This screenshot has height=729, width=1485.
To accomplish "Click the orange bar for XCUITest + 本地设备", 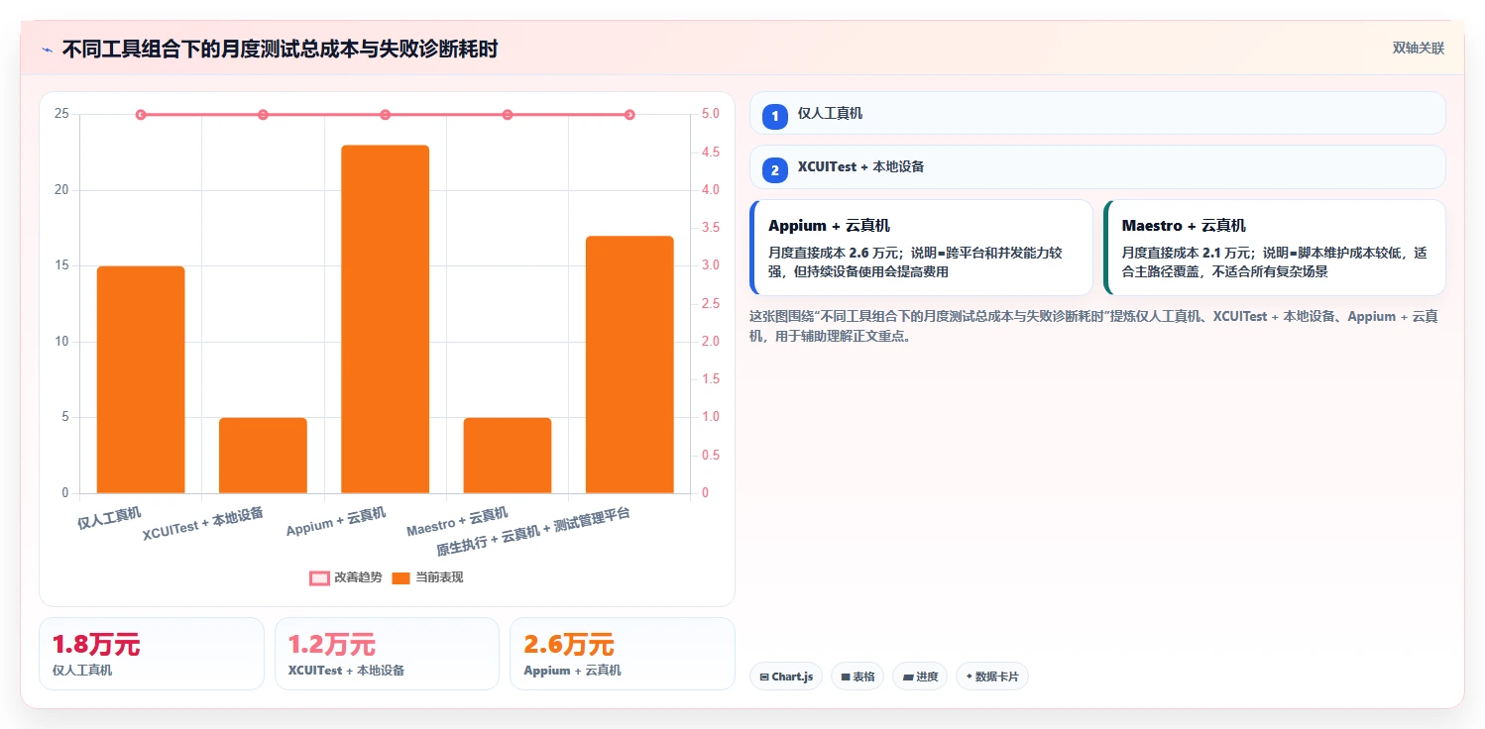I will point(263,456).
